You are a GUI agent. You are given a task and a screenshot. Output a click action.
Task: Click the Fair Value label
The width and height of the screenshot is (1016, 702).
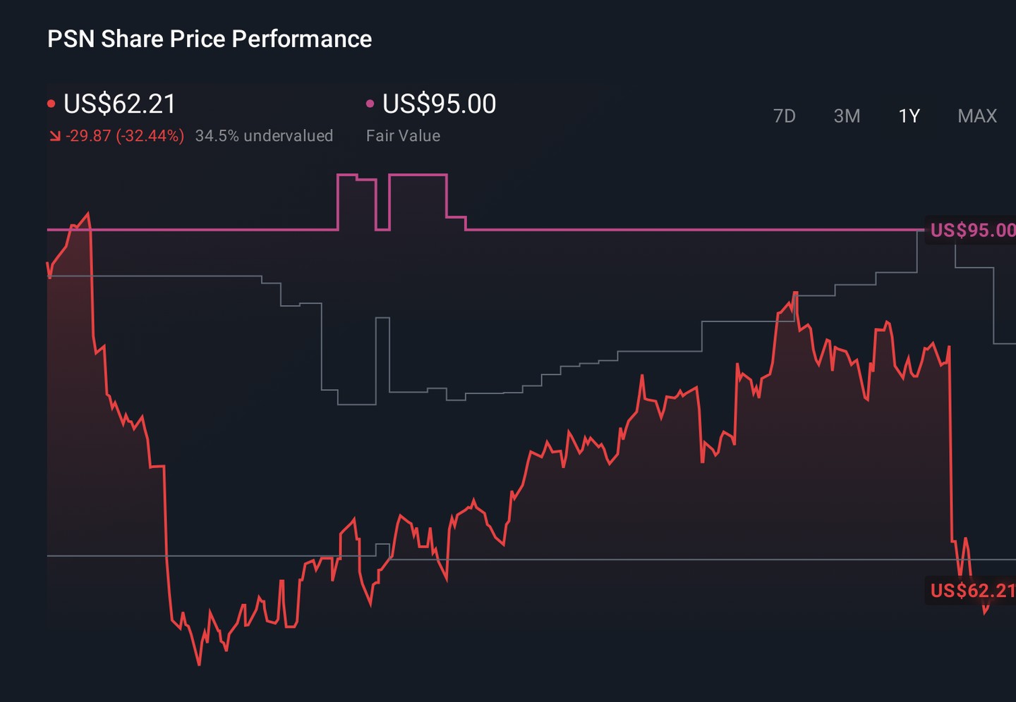403,135
